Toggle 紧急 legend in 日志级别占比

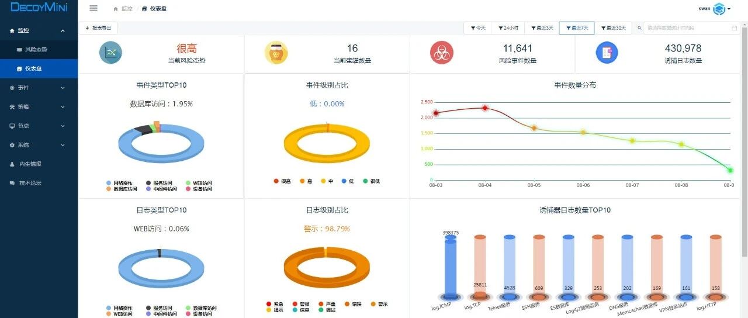pos(275,304)
